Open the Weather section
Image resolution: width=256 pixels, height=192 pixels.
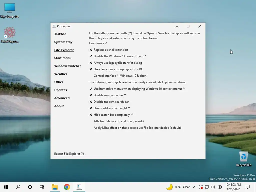(x=61, y=74)
